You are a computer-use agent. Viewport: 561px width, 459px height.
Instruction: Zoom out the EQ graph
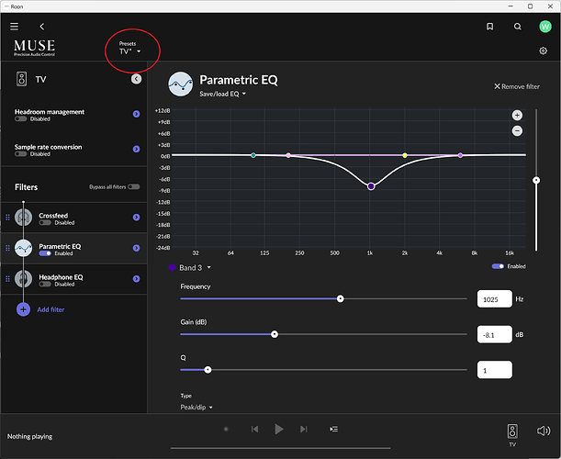tap(517, 131)
